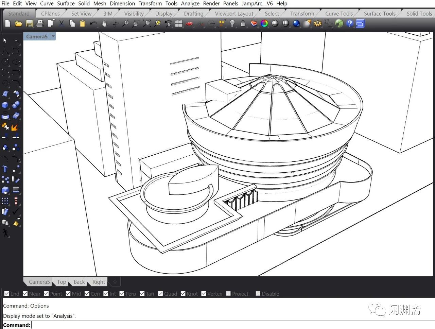Screen dimensions: 435x329
Task: Switch to the Top viewport tab
Action: click(x=62, y=282)
